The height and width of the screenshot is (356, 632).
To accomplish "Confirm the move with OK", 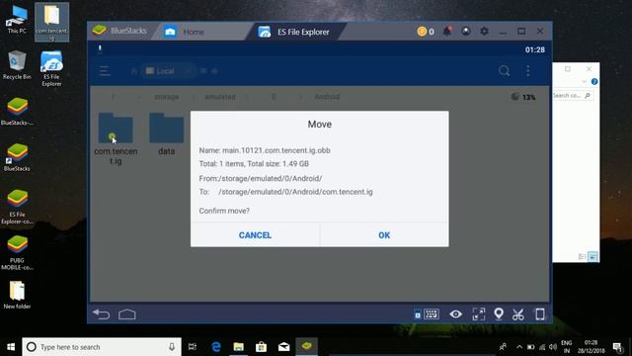I will (x=384, y=235).
